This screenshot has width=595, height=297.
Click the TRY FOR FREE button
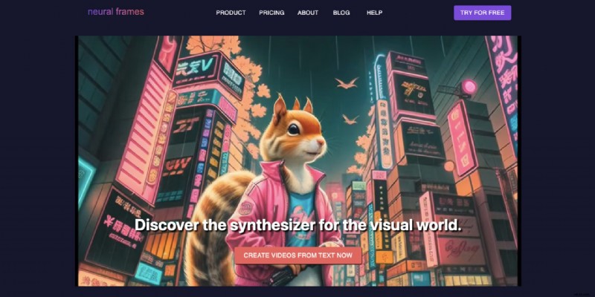tap(482, 13)
